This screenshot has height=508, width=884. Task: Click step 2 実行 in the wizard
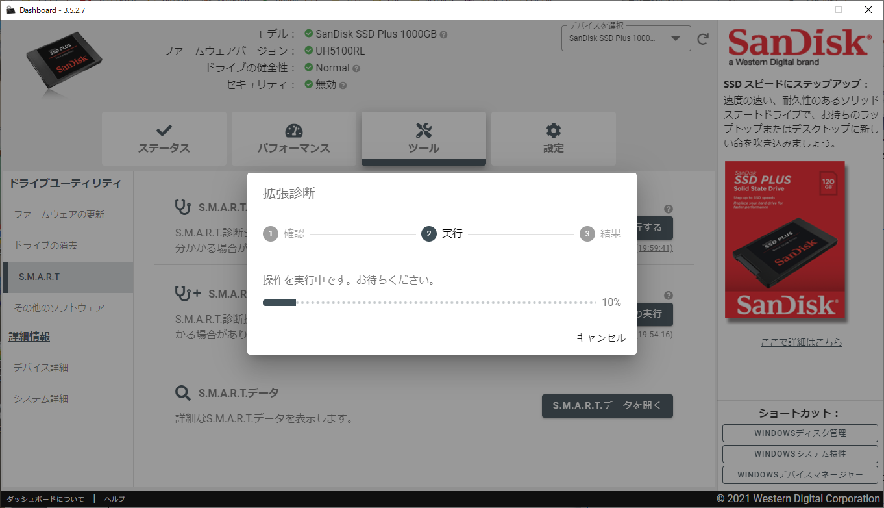click(x=442, y=234)
